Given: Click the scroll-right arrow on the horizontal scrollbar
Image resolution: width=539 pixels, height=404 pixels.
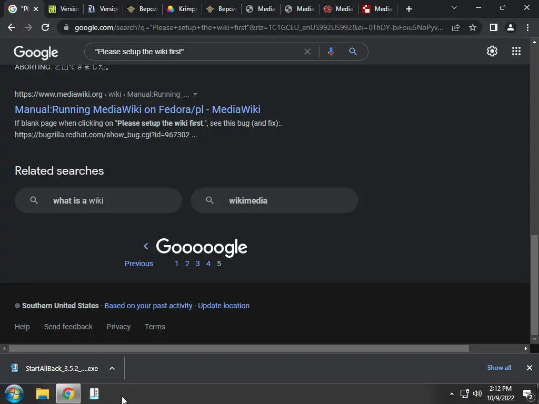Looking at the screenshot, I should [526, 349].
